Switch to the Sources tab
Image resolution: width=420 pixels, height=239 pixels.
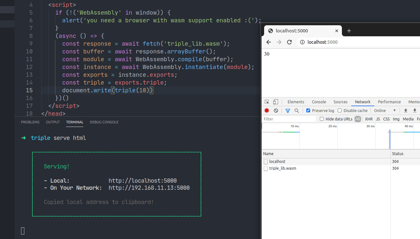point(340,102)
